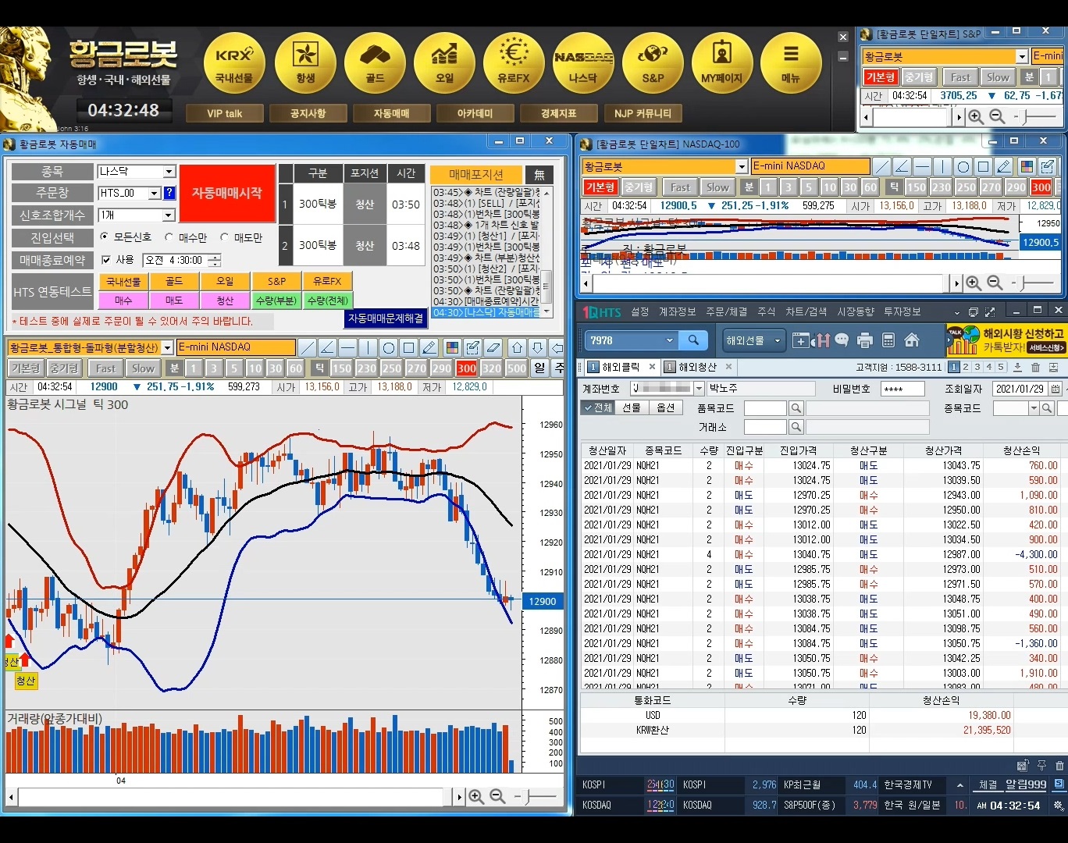Viewport: 1068px width, 843px height.
Task: Click the 공지사항 button
Action: pos(308,113)
